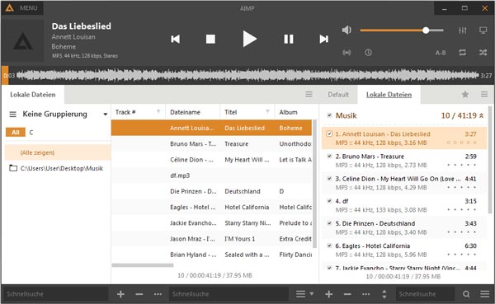Seek within the waveform progress bar
This screenshot has height=304, width=495.
pyautogui.click(x=247, y=75)
